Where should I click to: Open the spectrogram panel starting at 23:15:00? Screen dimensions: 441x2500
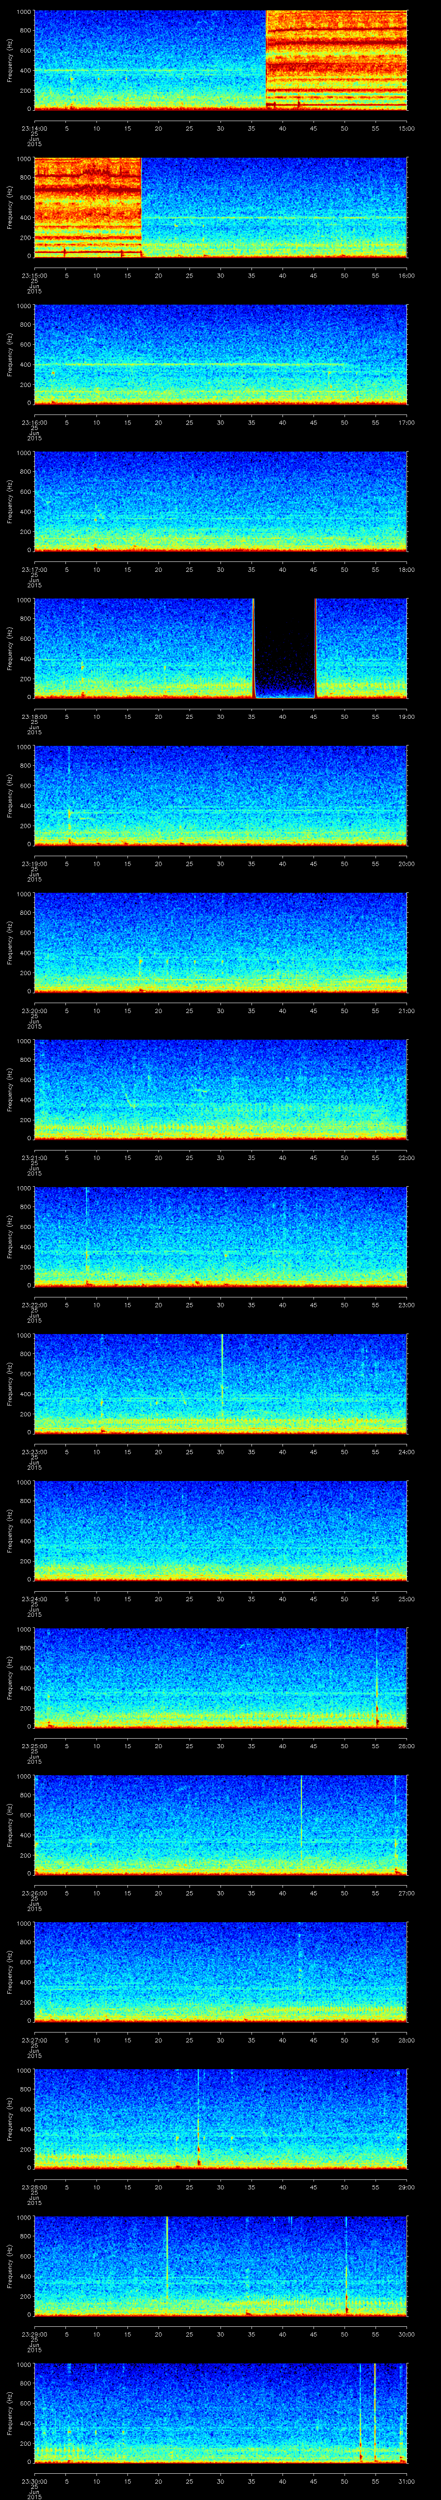[x=221, y=208]
